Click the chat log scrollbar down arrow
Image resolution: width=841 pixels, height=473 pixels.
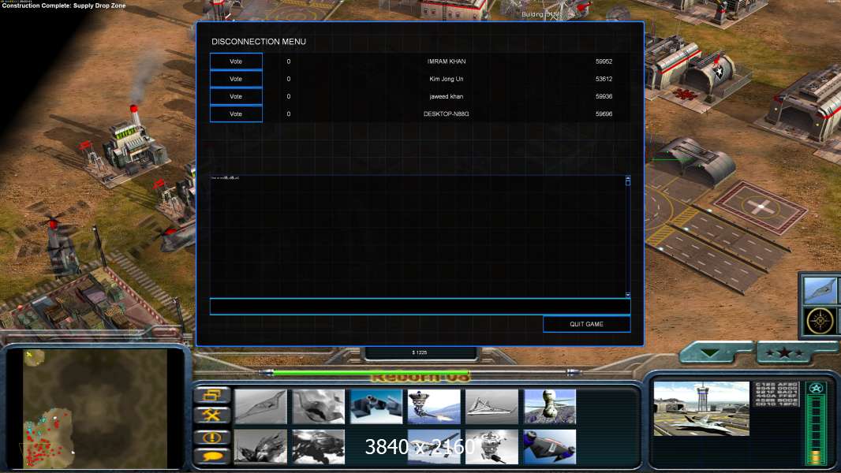tap(628, 294)
